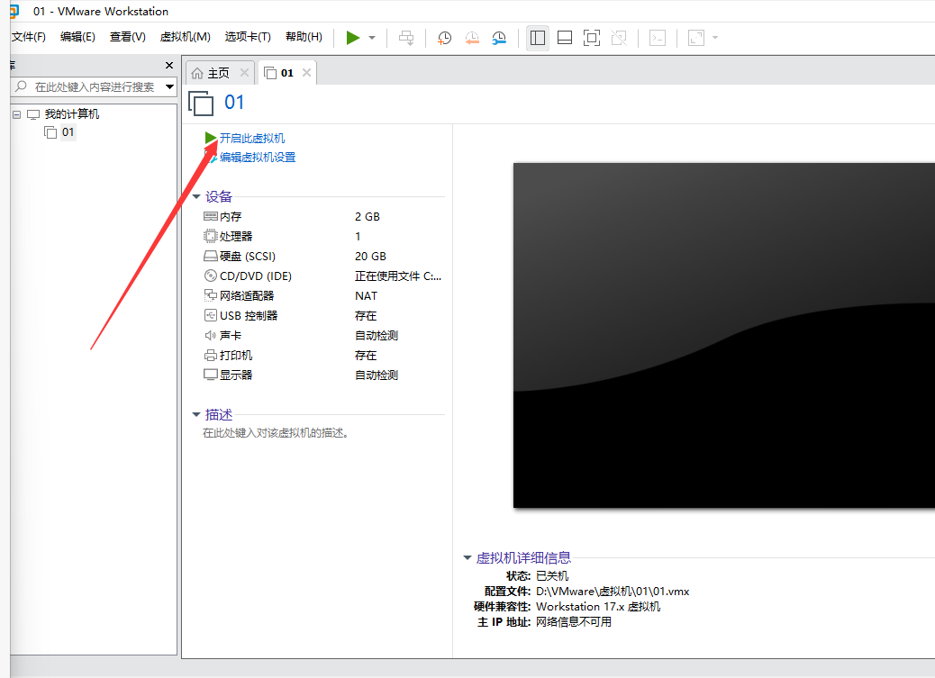Viewport: 935px width, 678px height.
Task: Click the stretch guest display icon
Action: coord(696,38)
